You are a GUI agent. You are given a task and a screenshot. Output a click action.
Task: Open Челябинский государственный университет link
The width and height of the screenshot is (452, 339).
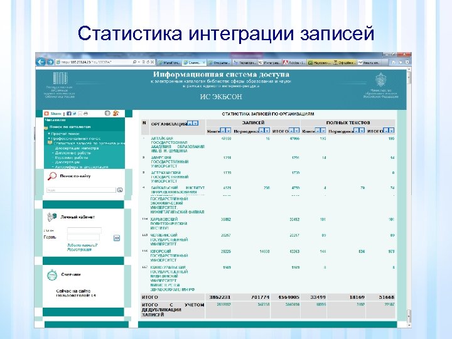click(x=169, y=240)
